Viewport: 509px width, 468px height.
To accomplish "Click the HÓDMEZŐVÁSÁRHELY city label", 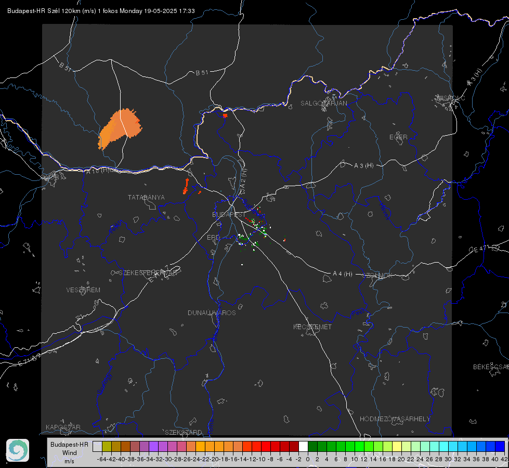I will click(x=395, y=419).
